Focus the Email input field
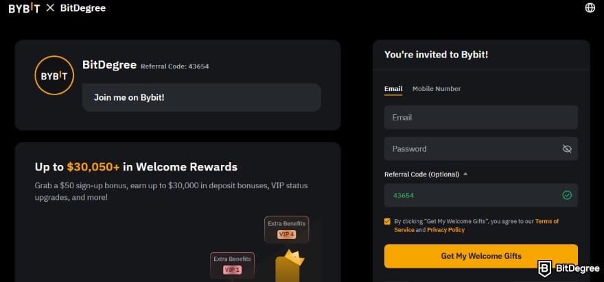 [480, 117]
